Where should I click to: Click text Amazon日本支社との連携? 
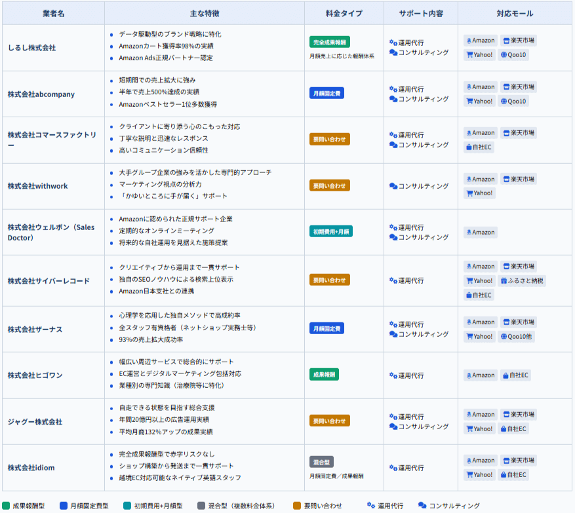pyautogui.click(x=157, y=292)
